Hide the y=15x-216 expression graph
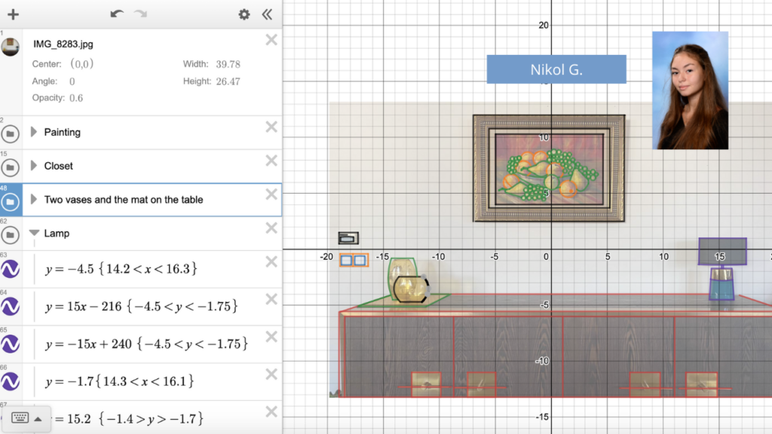Viewport: 772px width, 434px height. click(11, 307)
